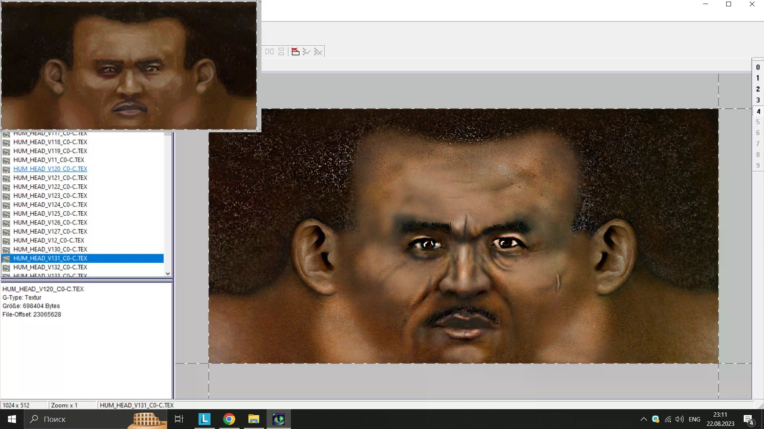Show hidden system tray icons
Viewport: 764px width, 429px height.
coord(643,419)
